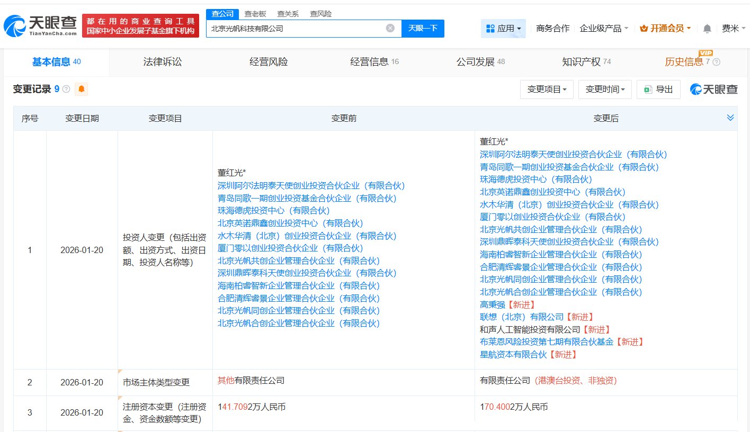This screenshot has height=432, width=750.
Task: Click the 天眼一下 search button
Action: pos(423,28)
